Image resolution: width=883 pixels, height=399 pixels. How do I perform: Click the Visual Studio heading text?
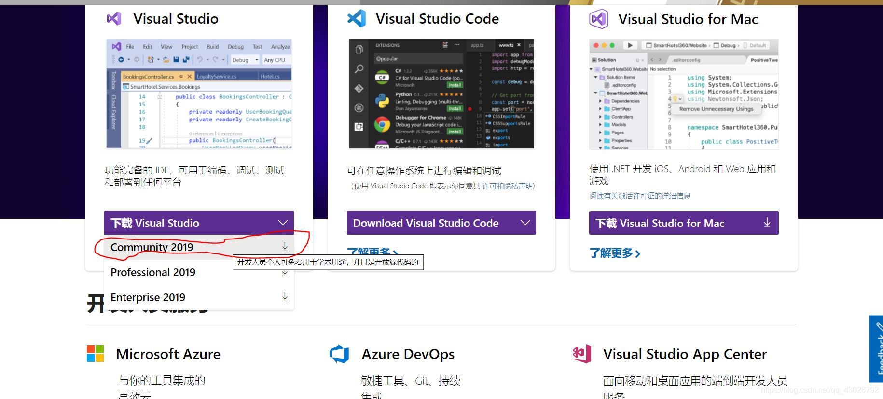coord(176,19)
